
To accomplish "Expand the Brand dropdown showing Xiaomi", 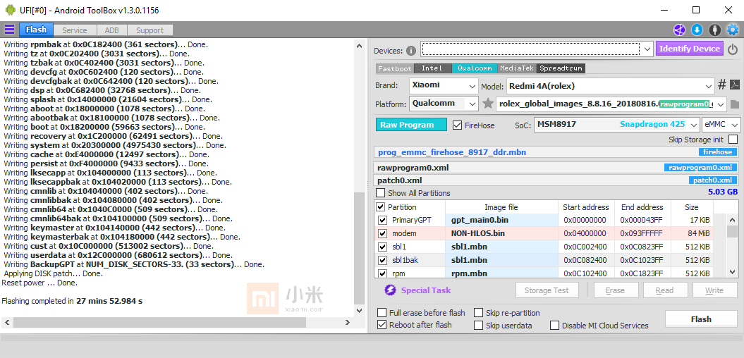I will (x=472, y=86).
